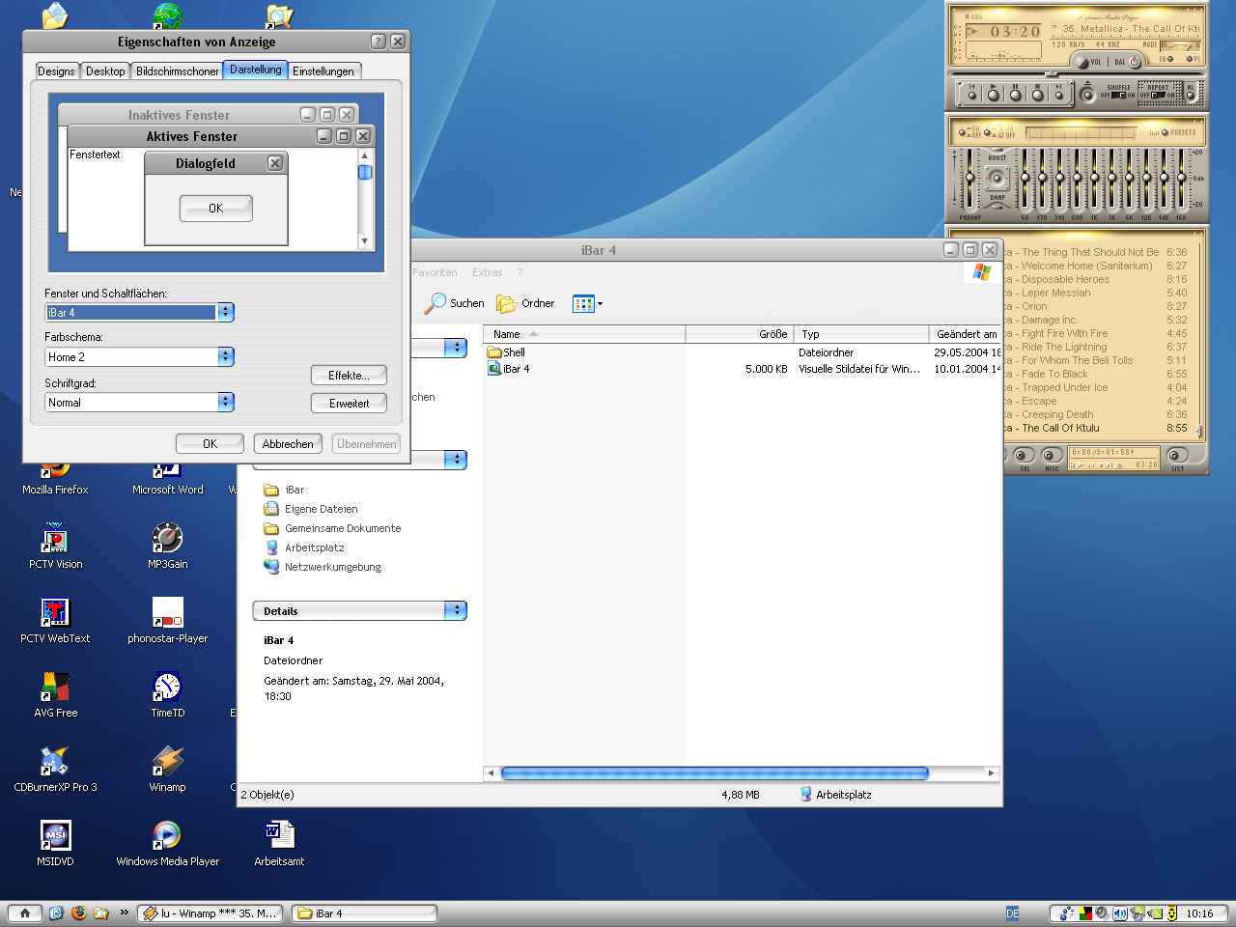
Task: Open Bildschirmschoner tab
Action: (x=178, y=71)
